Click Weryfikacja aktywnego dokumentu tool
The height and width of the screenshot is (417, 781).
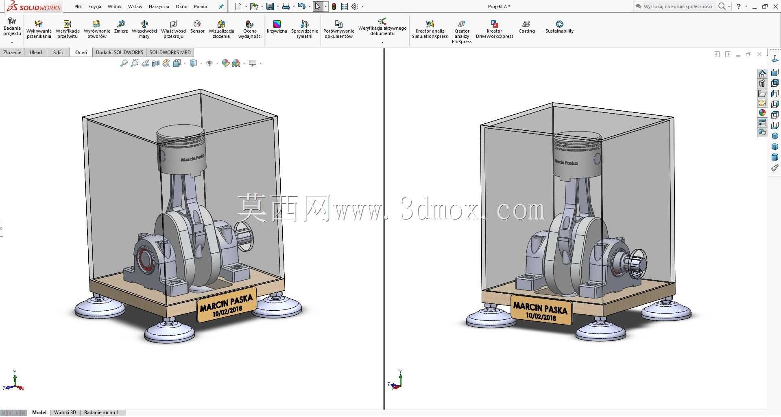(382, 27)
